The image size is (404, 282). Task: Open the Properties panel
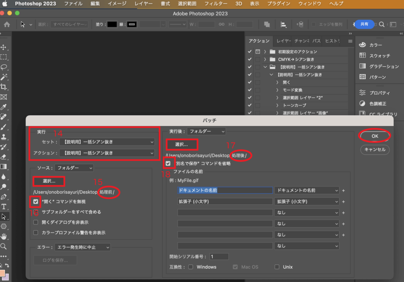375,93
